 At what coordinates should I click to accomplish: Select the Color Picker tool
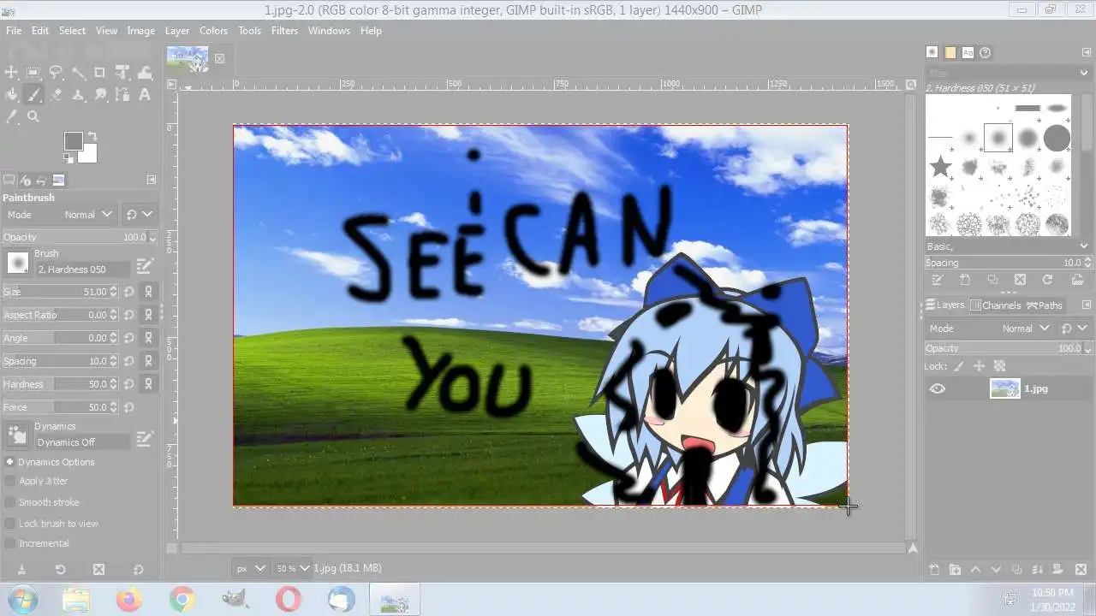click(x=11, y=117)
